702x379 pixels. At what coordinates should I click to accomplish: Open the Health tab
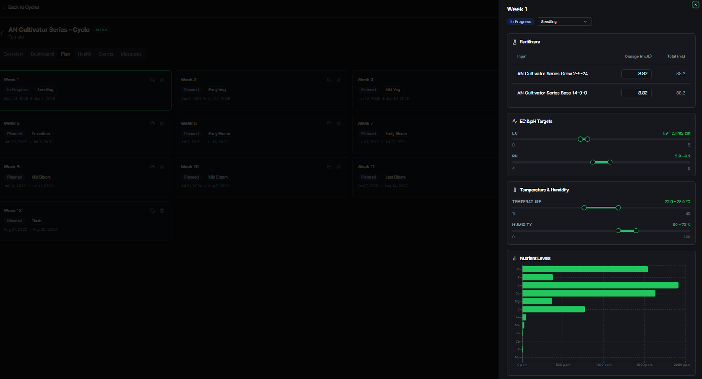(x=85, y=54)
